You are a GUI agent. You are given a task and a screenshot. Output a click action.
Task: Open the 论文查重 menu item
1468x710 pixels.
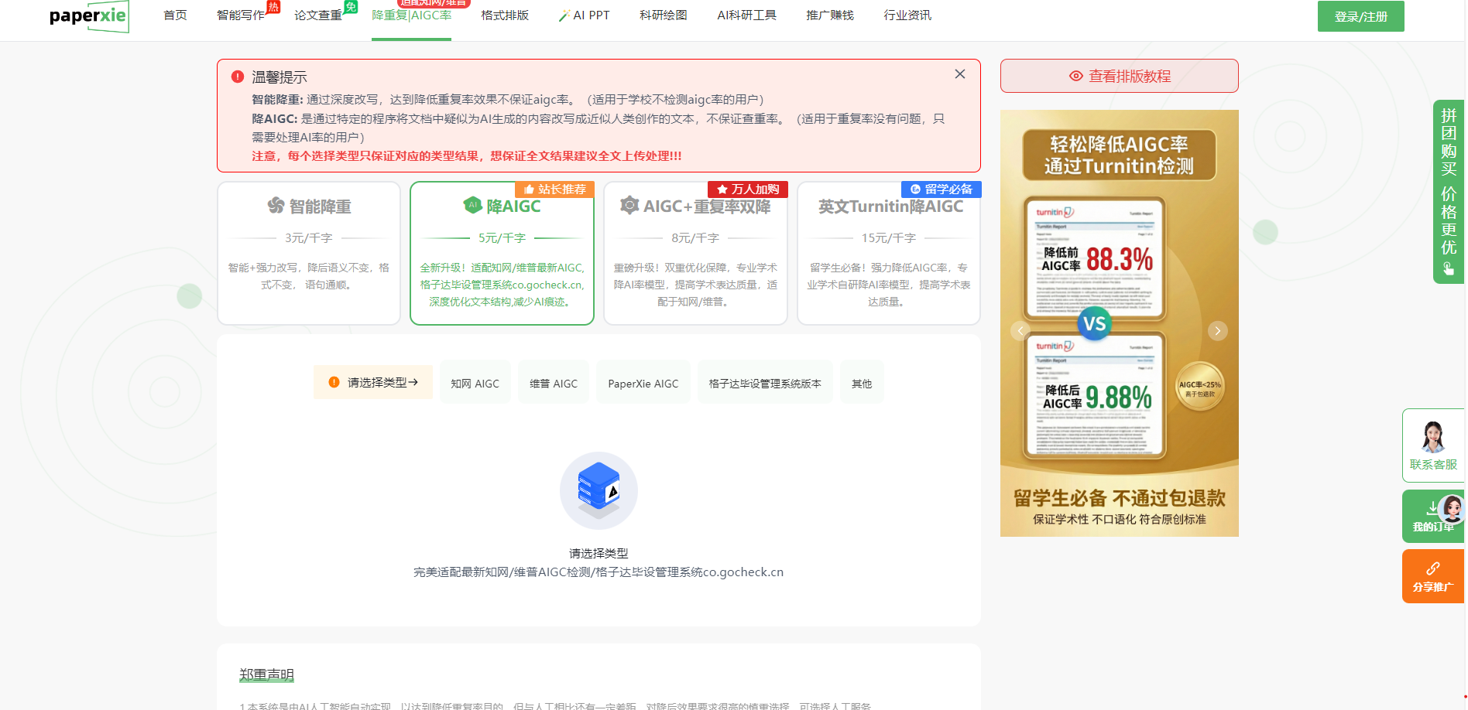pyautogui.click(x=318, y=15)
